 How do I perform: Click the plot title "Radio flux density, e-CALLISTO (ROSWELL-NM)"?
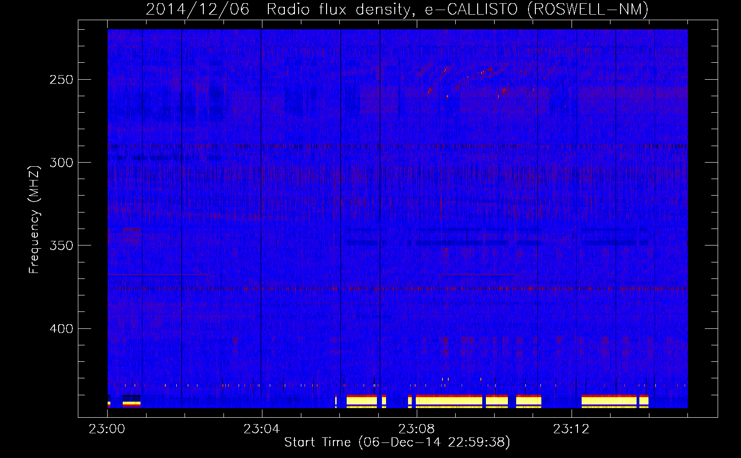coord(458,9)
